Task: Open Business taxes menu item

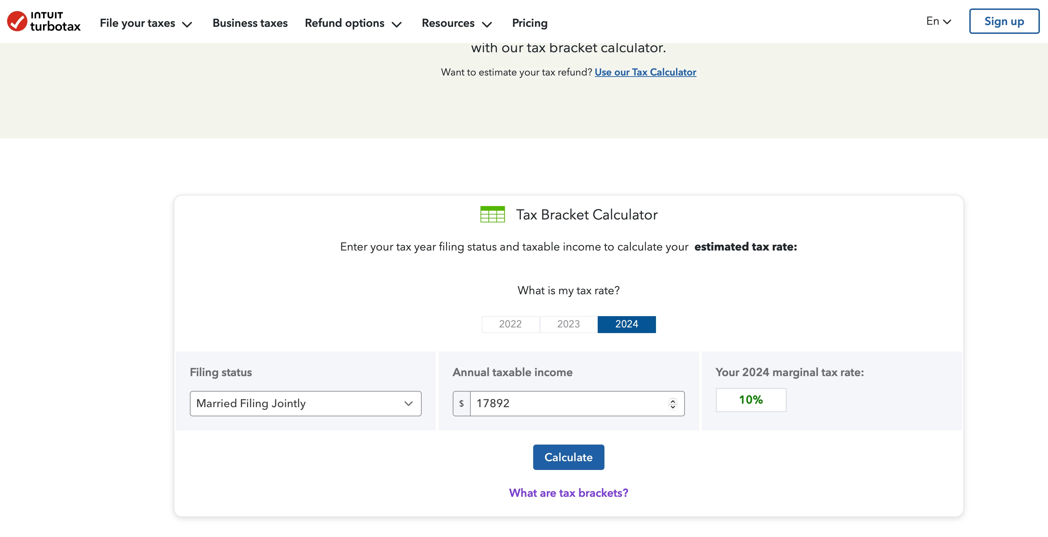Action: click(x=250, y=23)
